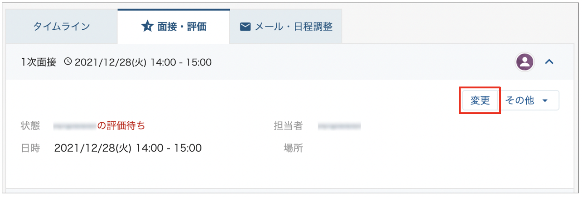This screenshot has width=582, height=197.
Task: Click the 場所 field label
Action: pos(293,148)
